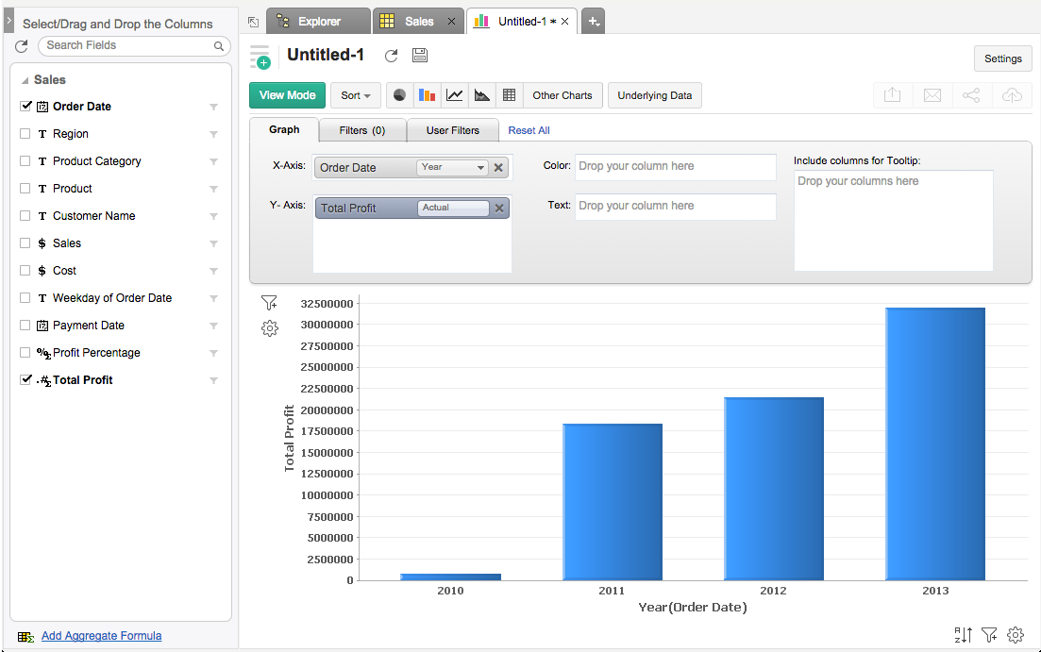Open the User Filters tab

452,130
